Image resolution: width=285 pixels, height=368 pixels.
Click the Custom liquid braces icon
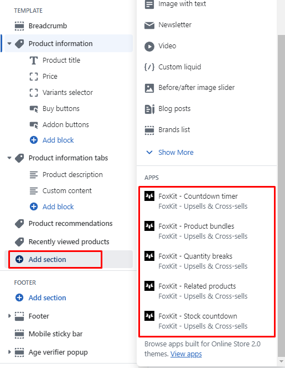pos(149,67)
